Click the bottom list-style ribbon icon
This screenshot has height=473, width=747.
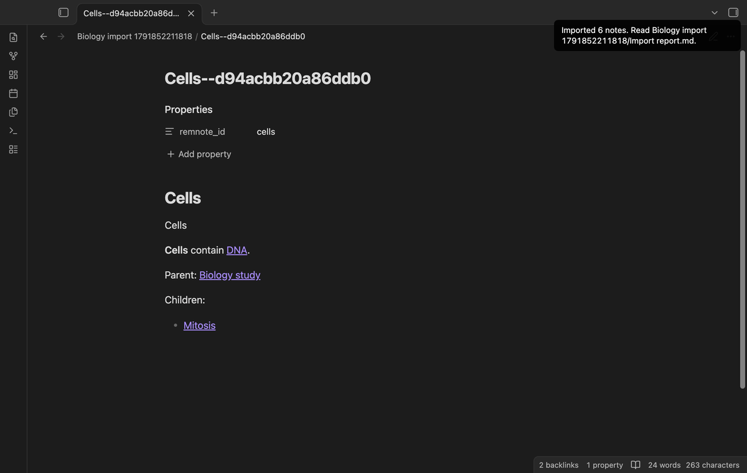pyautogui.click(x=14, y=149)
